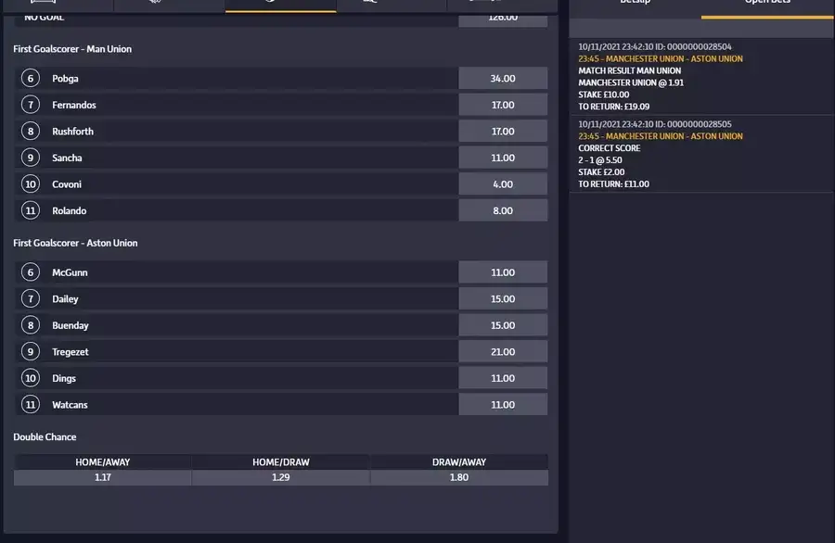
Task: Click Watcans' number 11 circle icon
Action: pyautogui.click(x=31, y=405)
